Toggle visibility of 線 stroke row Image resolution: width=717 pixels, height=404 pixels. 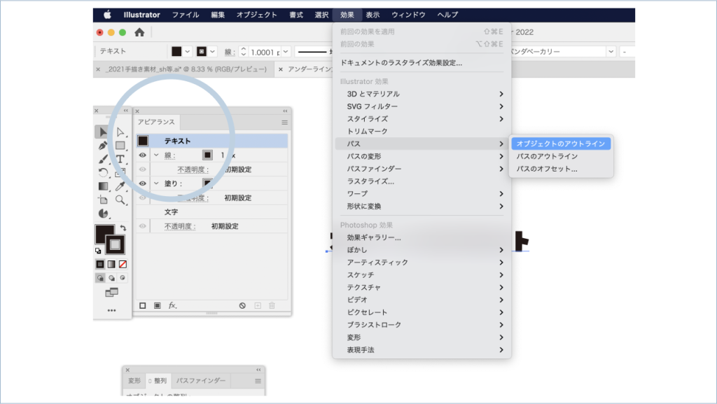click(143, 155)
